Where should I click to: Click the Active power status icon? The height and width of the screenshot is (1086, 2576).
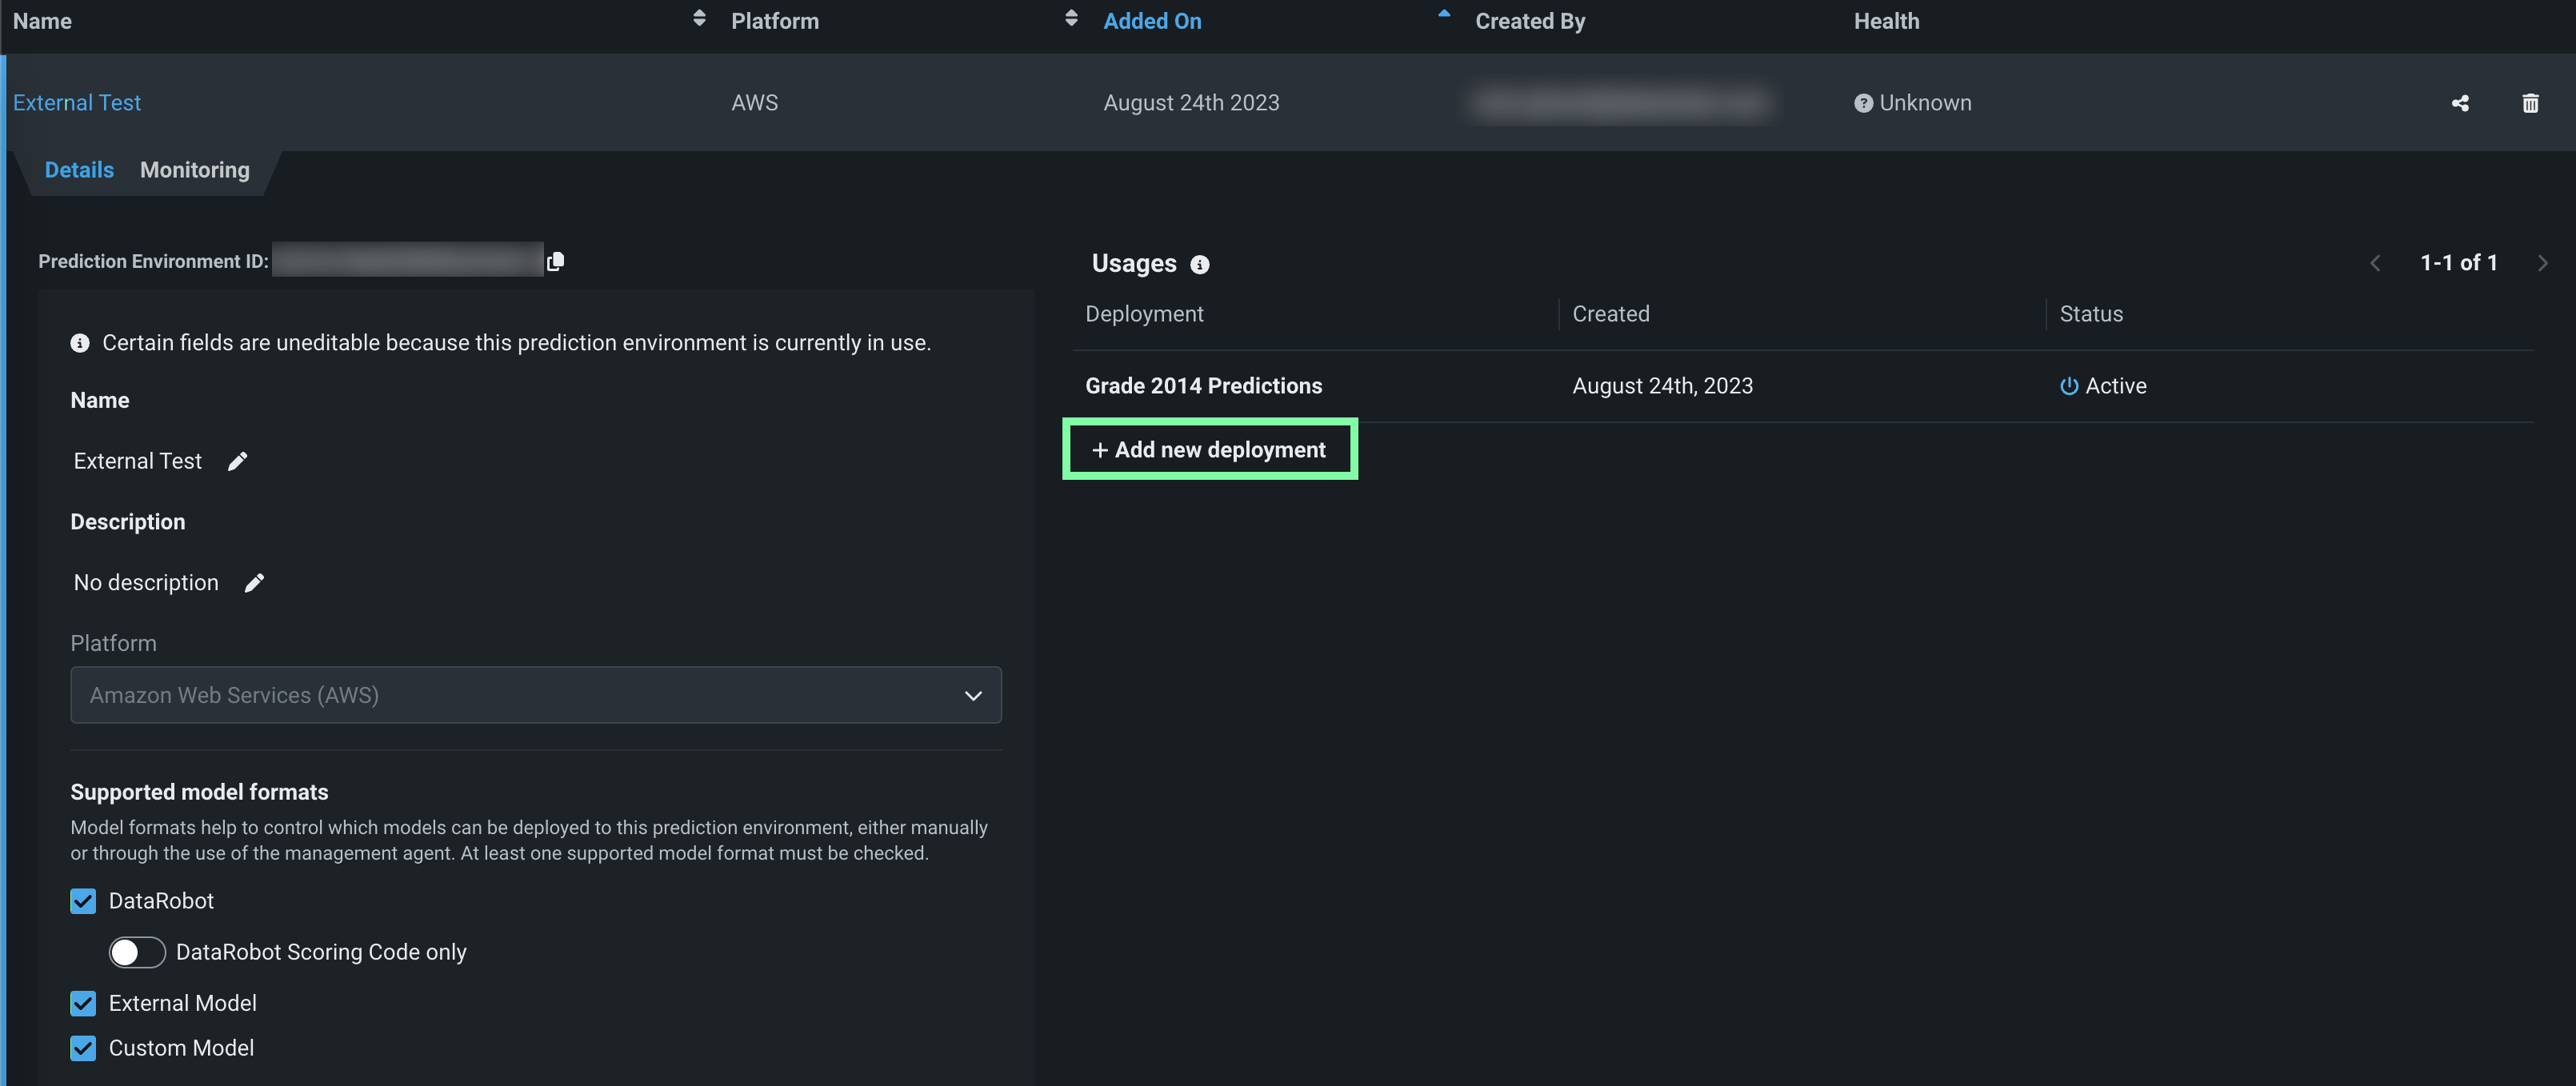click(x=2069, y=386)
